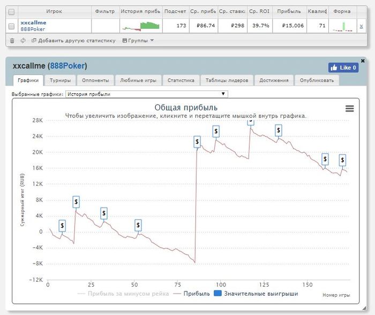Click the dollar marker near game 16
The height and width of the screenshot is (315, 375).
76,201
